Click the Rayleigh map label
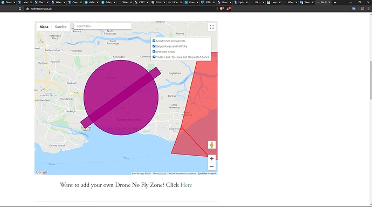The width and height of the screenshot is (372, 207). [x=72, y=83]
